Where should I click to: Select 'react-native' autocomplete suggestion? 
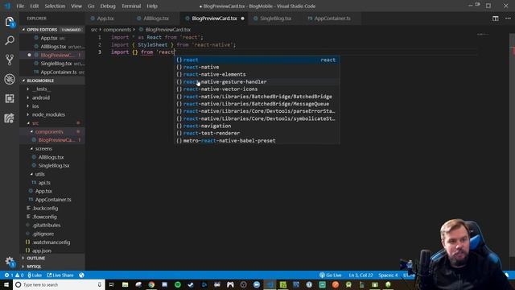(x=257, y=67)
